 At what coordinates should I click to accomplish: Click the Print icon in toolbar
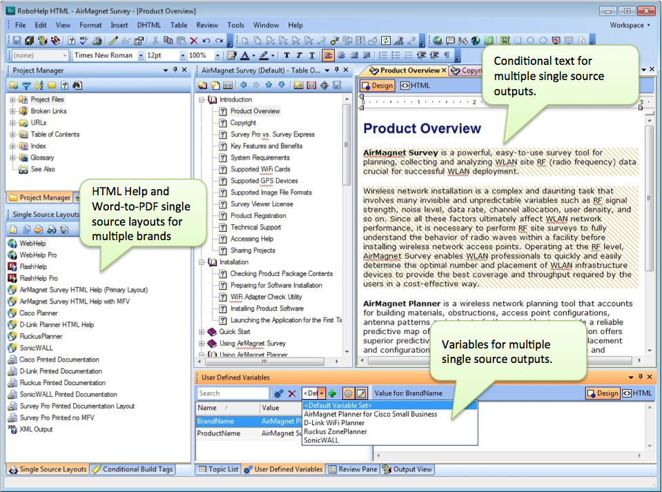pos(97,41)
